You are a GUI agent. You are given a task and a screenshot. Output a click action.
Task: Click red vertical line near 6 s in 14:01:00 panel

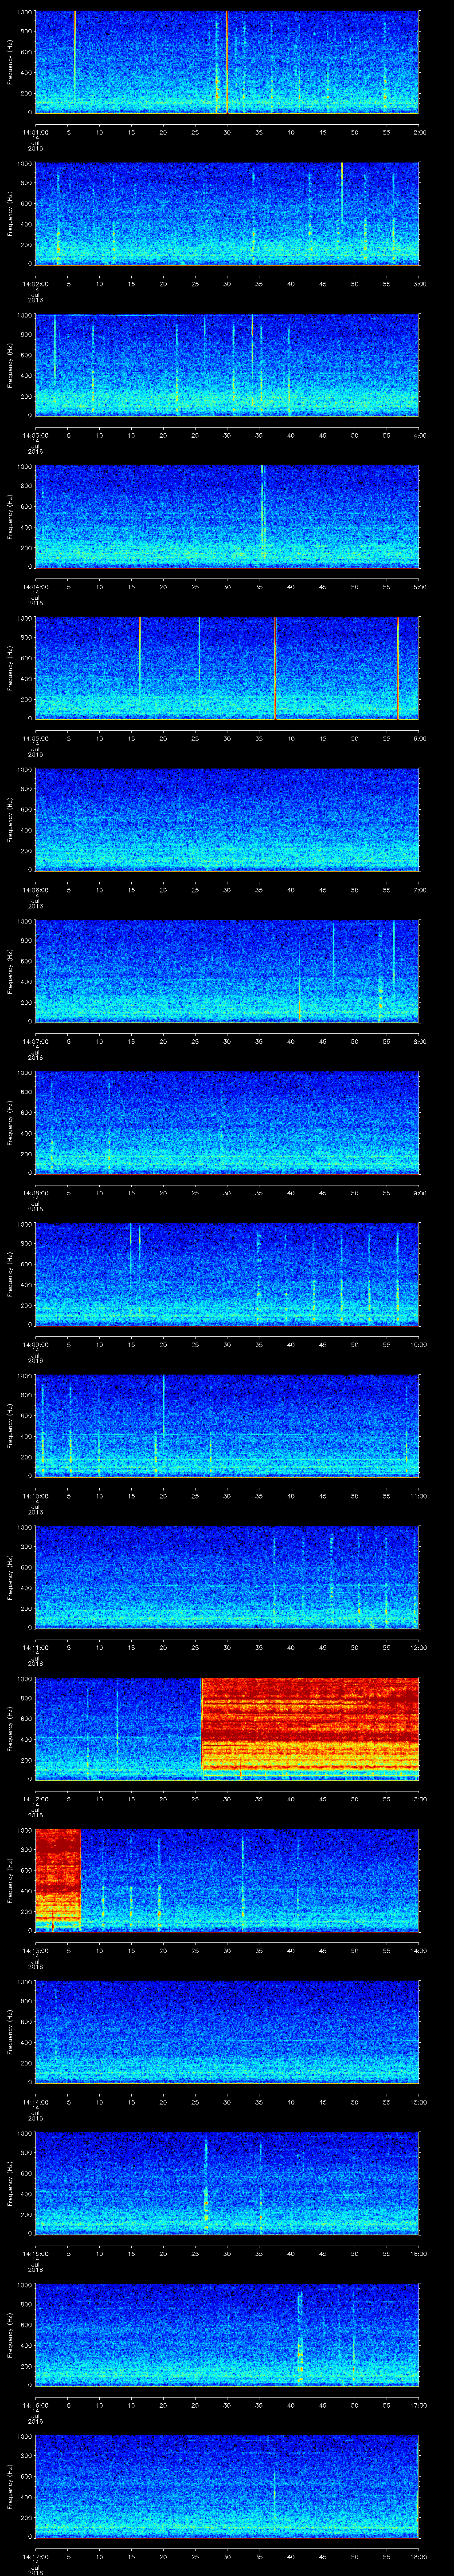74,55
